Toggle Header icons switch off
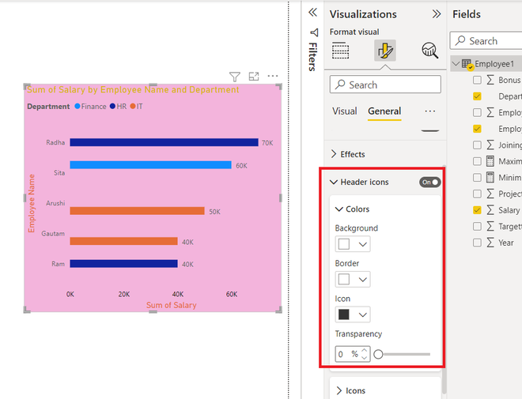522x399 pixels. pos(429,183)
